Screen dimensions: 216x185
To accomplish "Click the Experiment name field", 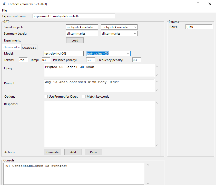I will pos(74,16).
